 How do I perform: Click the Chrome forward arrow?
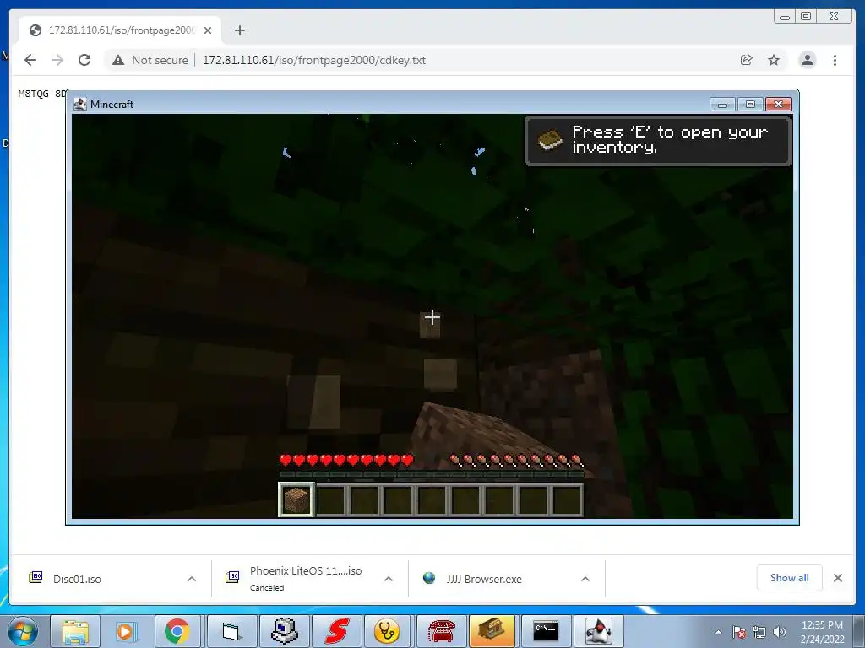(57, 60)
